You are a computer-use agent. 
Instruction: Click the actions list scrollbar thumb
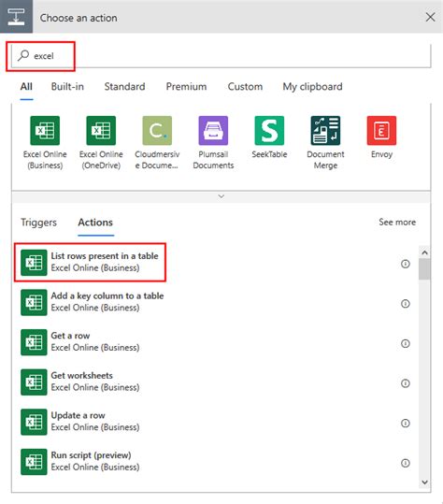[x=424, y=269]
